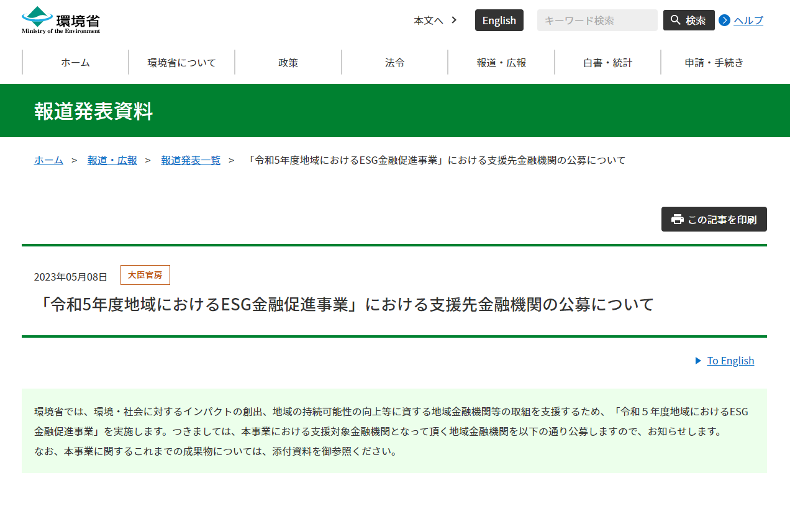The height and width of the screenshot is (514, 790).
Task: Focus the キーワード検索 search field
Action: 597,20
